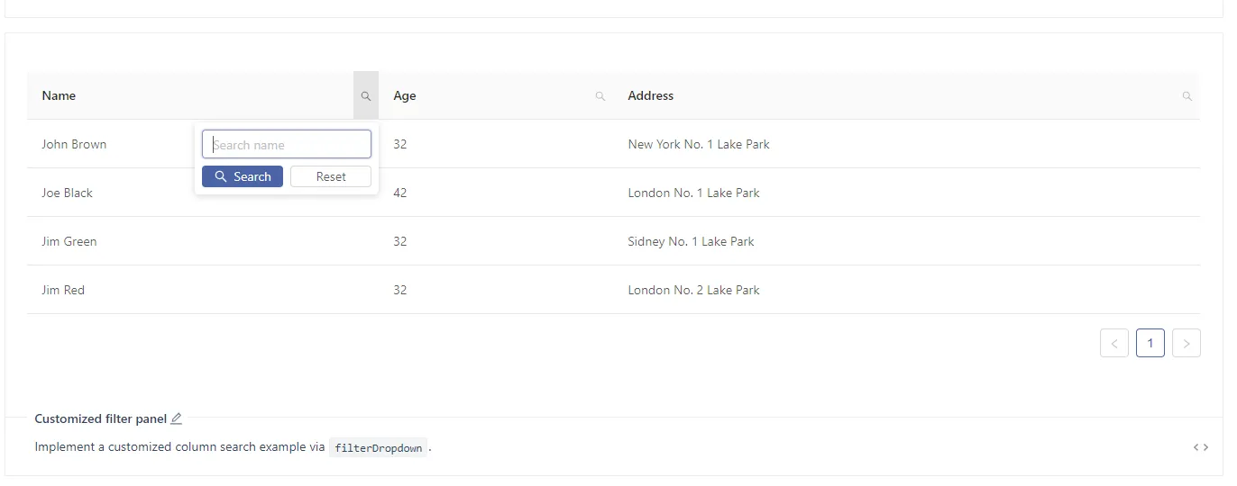The height and width of the screenshot is (486, 1237).
Task: Click the edit pencil beside Customized filter panel
Action: pos(177,418)
